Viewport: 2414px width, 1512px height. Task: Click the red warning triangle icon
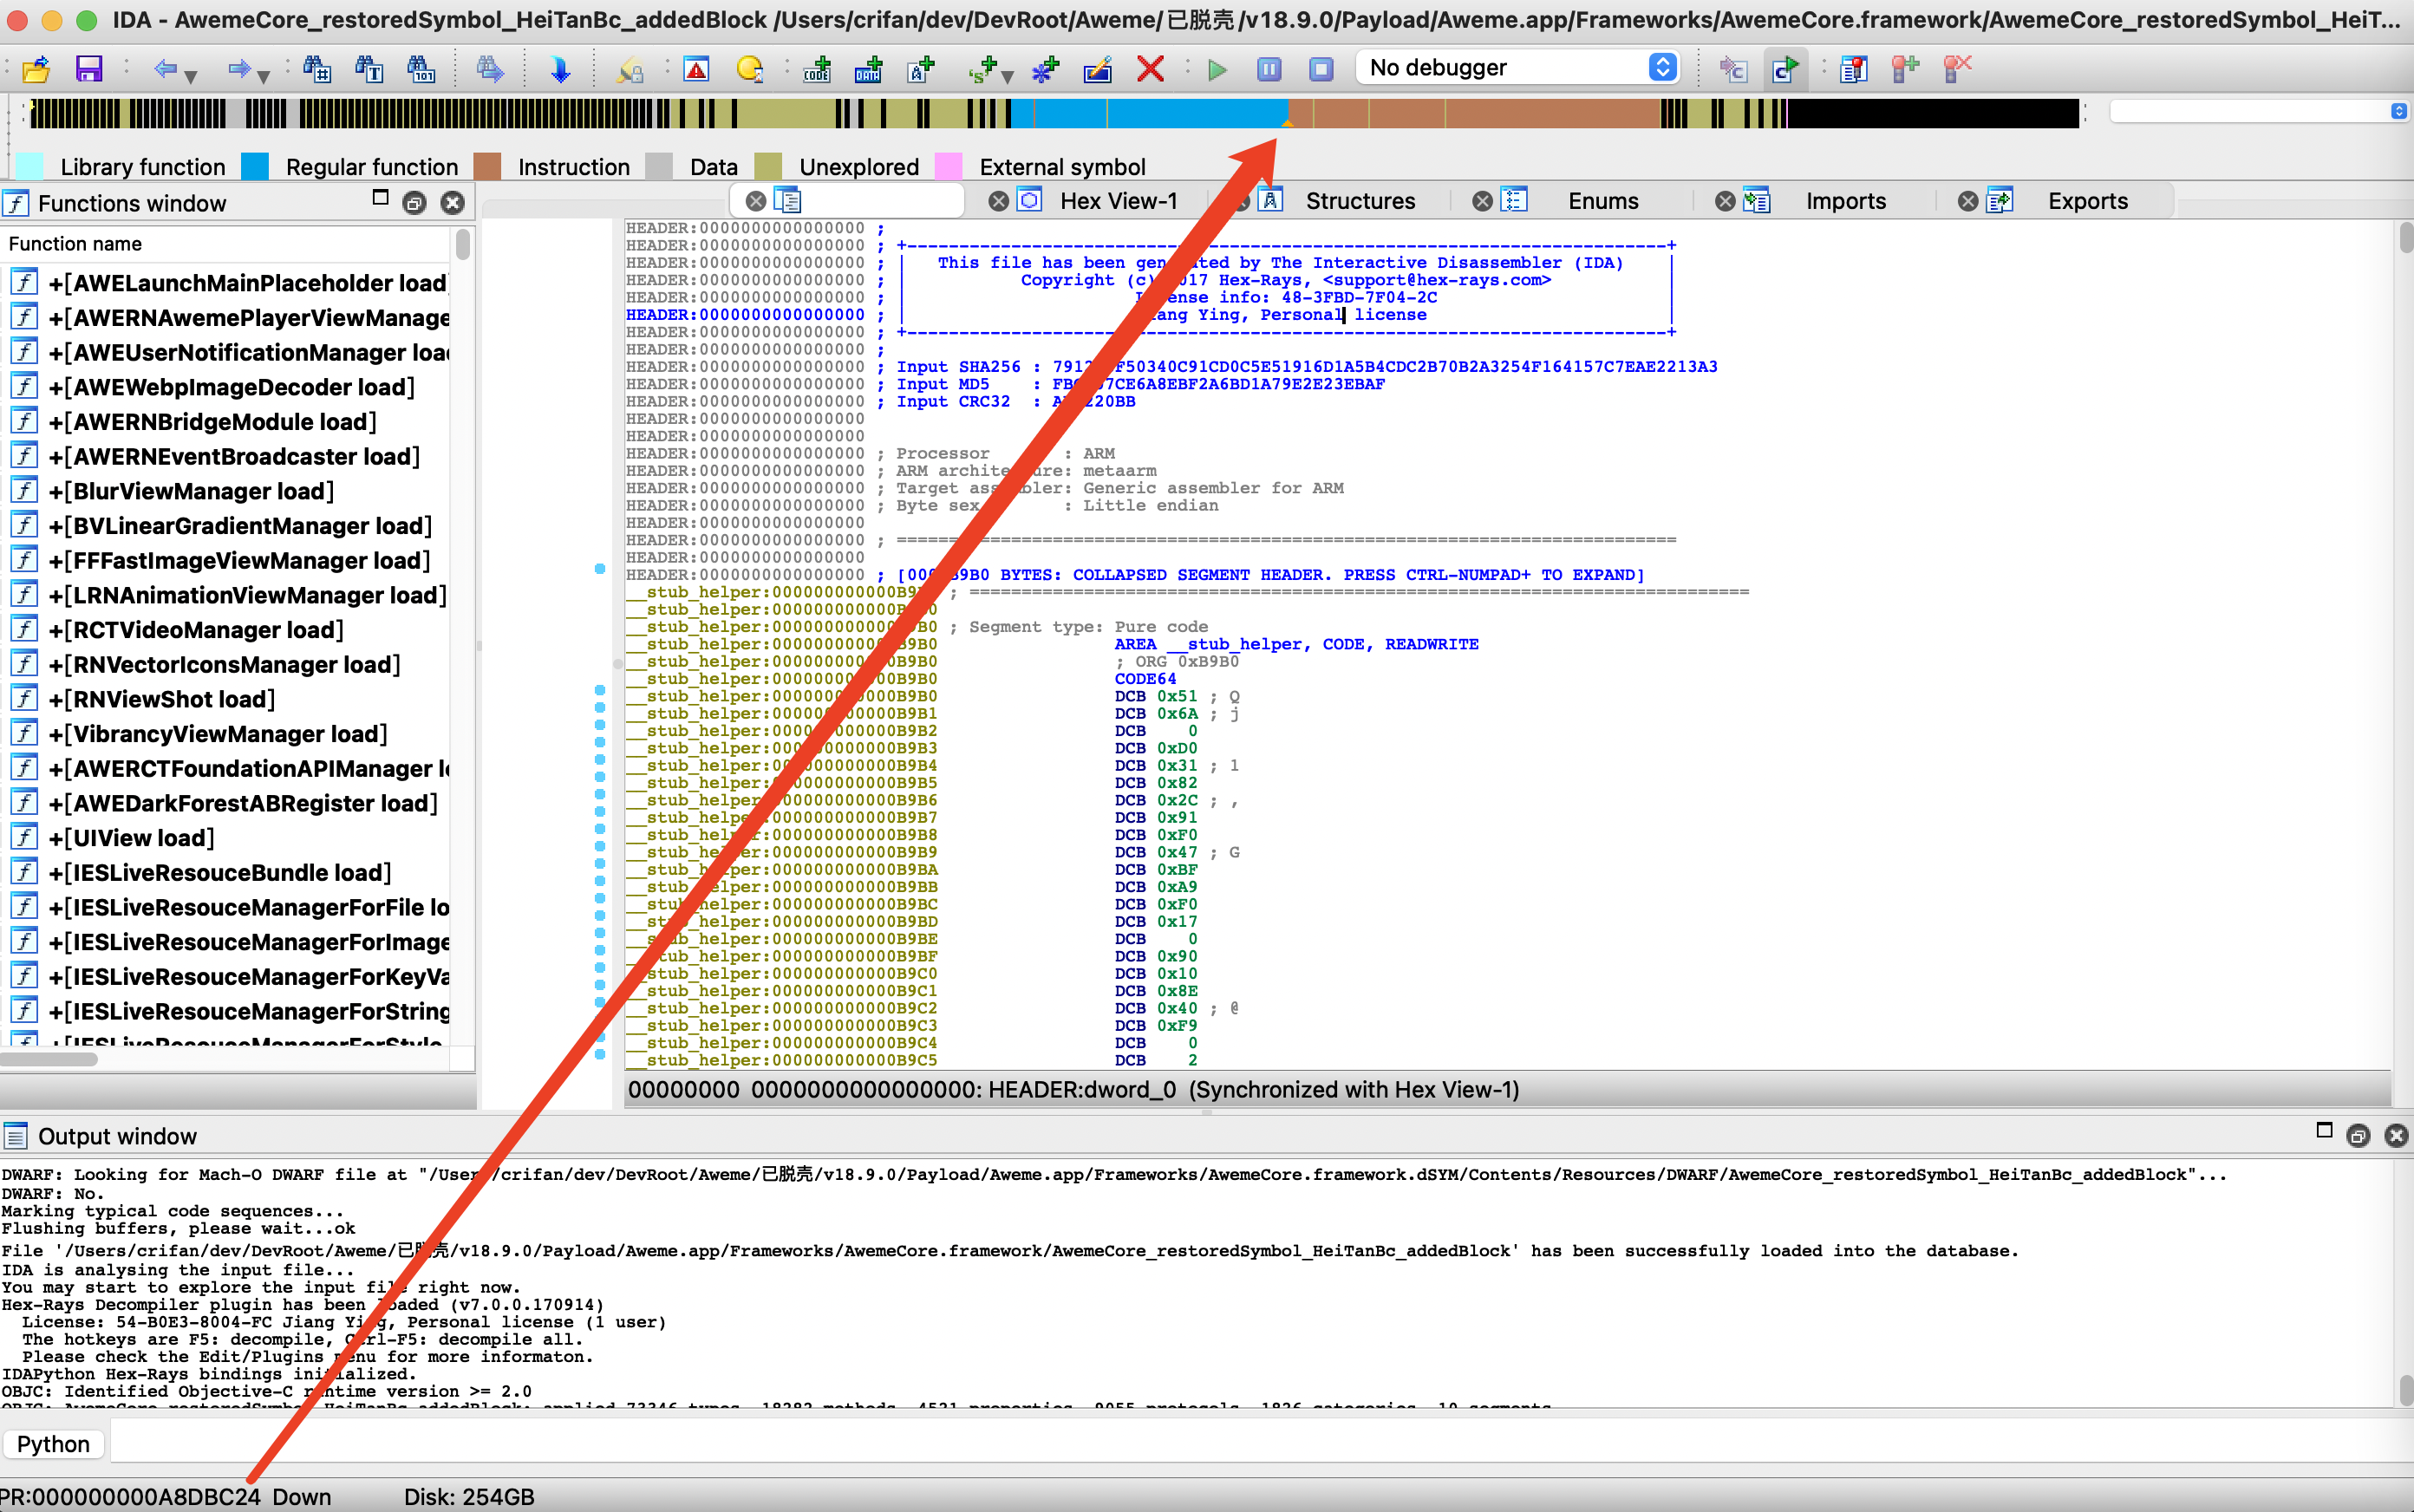(x=696, y=68)
